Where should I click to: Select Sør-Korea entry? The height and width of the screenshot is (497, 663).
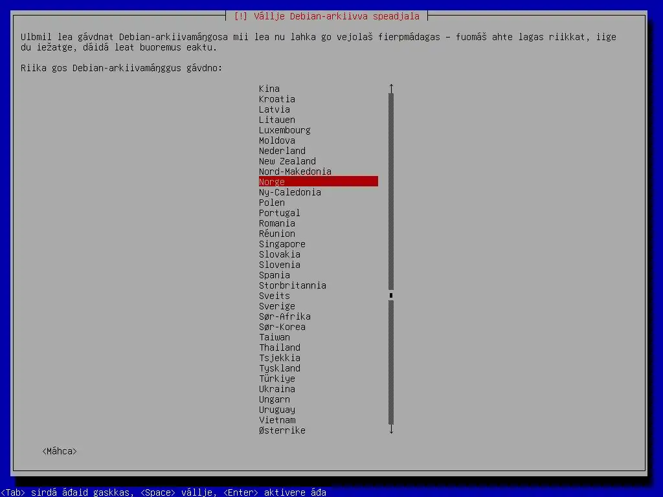(318, 327)
